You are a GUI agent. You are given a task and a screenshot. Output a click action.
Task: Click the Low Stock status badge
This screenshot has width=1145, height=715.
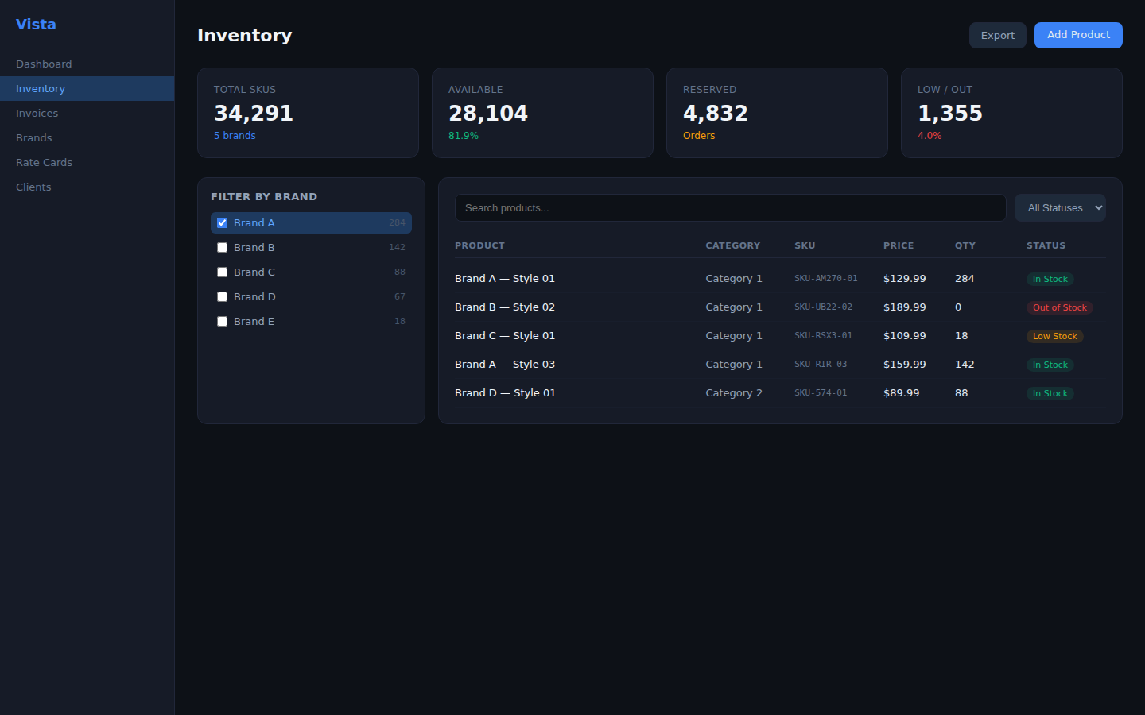1054,337
